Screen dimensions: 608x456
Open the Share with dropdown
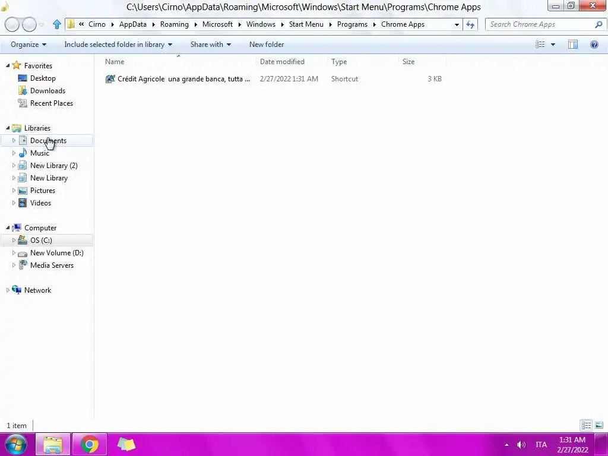[211, 45]
